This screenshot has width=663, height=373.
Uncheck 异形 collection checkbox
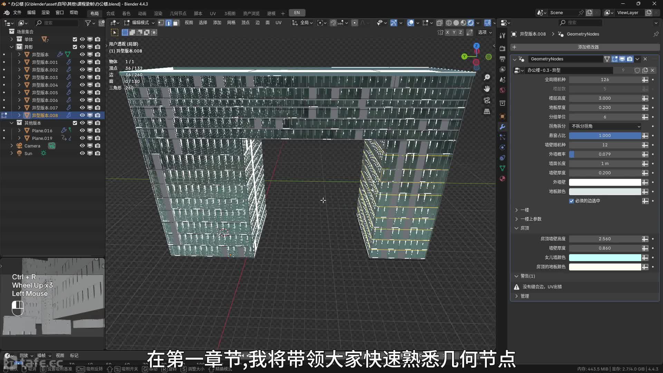tap(75, 47)
